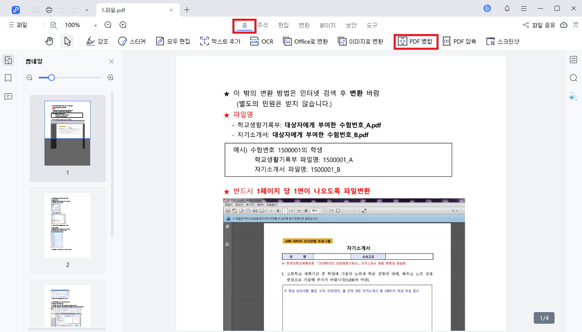
Task: Open the user account avatar
Action: pyautogui.click(x=487, y=8)
